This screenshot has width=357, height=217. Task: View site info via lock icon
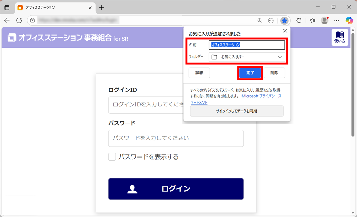click(x=33, y=21)
